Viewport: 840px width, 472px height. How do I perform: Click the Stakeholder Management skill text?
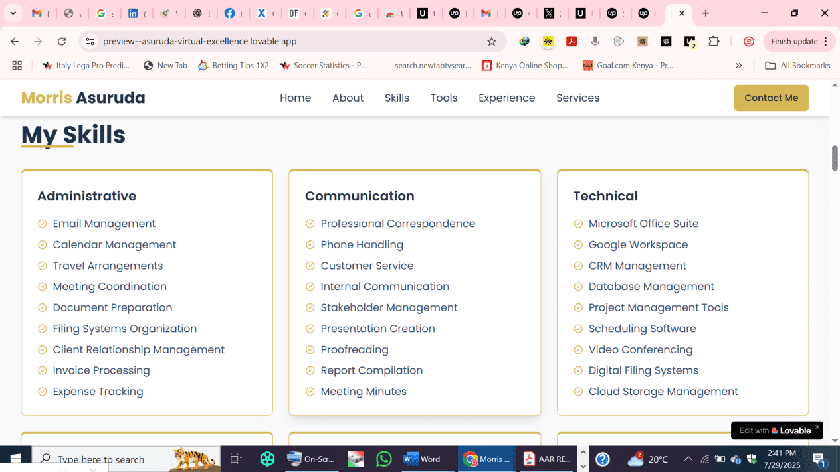tap(389, 307)
